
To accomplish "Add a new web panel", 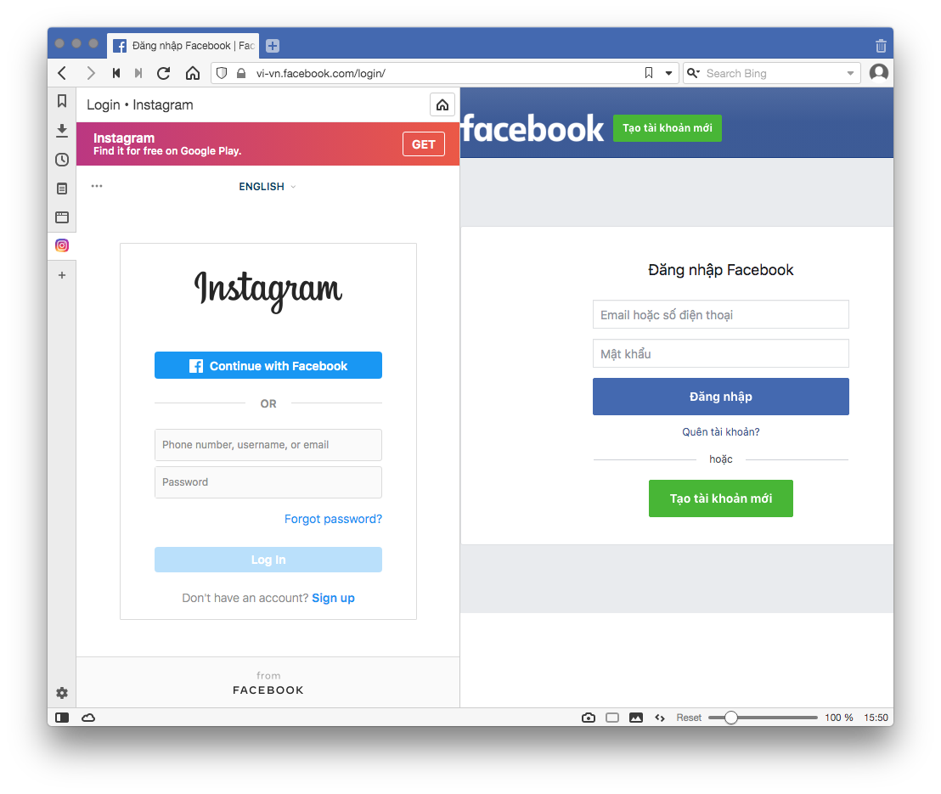I will point(62,275).
